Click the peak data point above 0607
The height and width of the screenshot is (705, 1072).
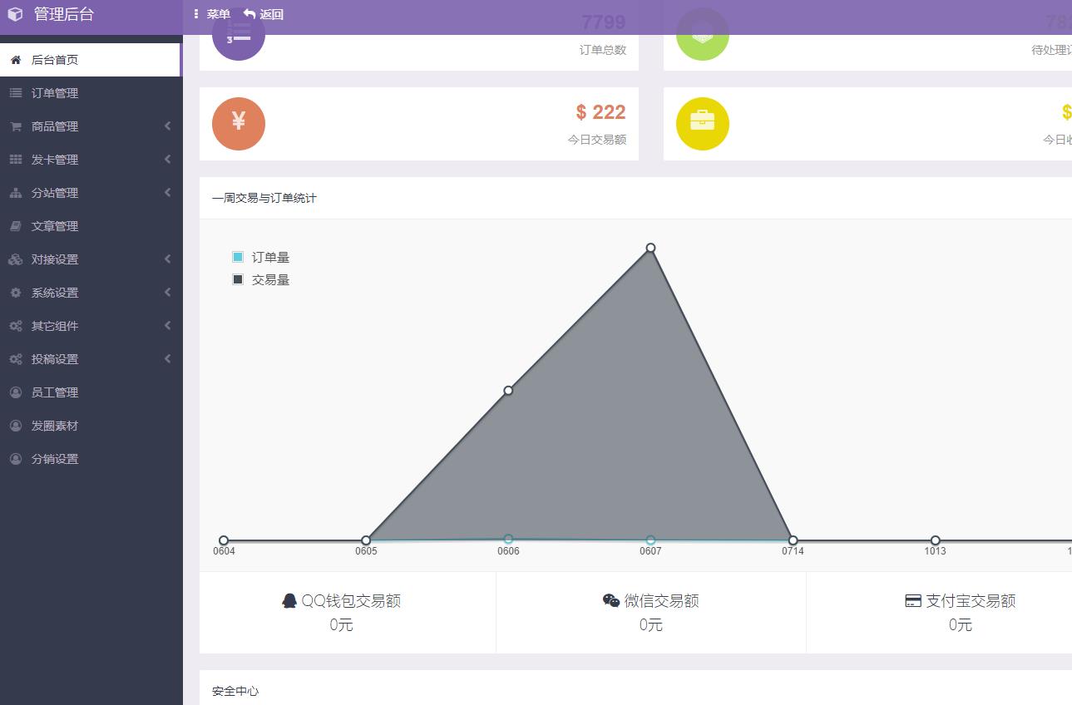click(x=650, y=248)
